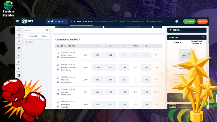Pin the Baysangur Susurkaev match
Screen dimensions: 217x122
click(x=58, y=65)
